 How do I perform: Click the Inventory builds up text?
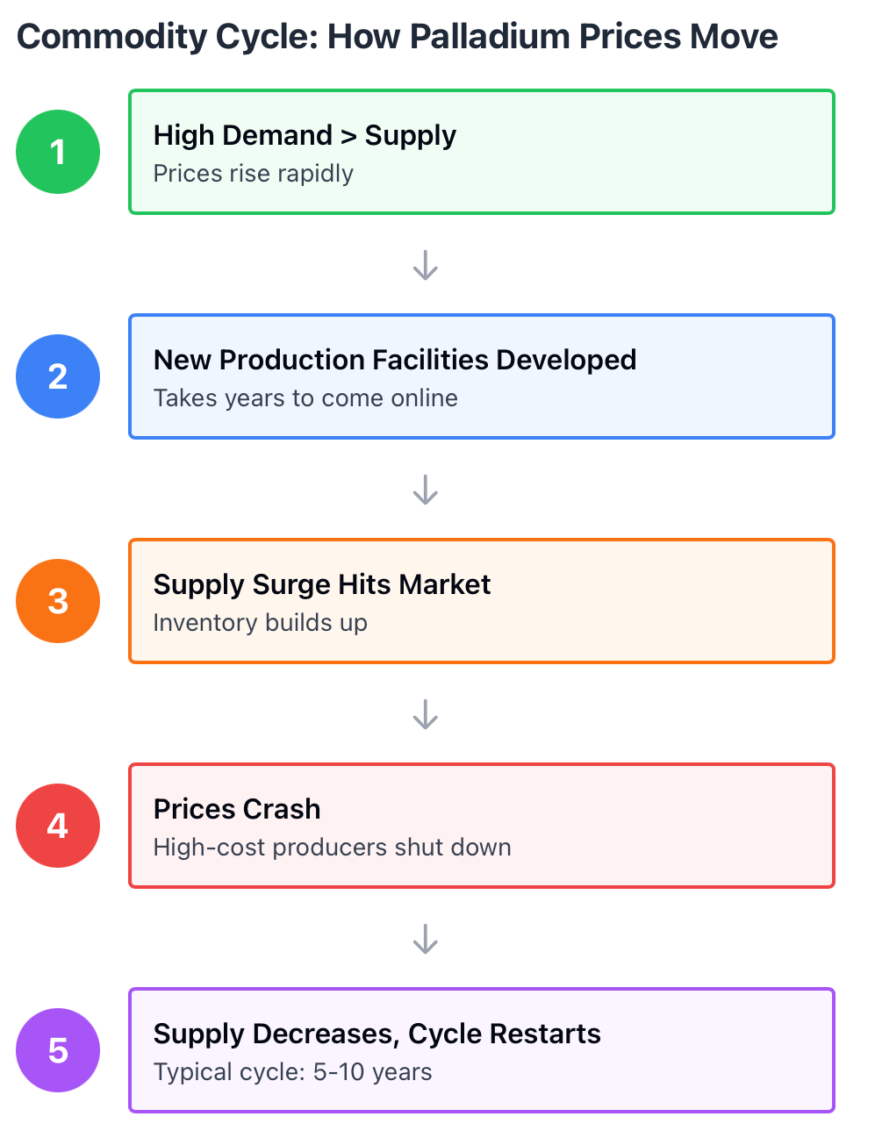[261, 623]
